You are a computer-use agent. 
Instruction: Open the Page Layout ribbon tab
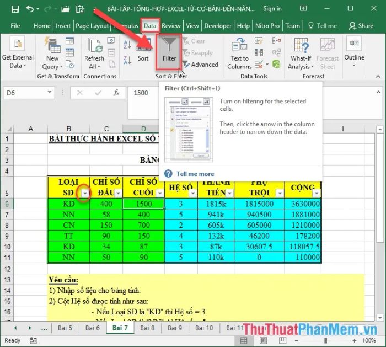point(92,26)
